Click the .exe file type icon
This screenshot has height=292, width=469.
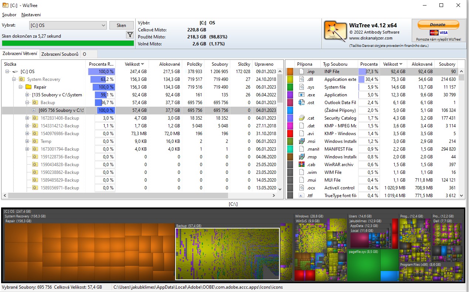point(301,95)
